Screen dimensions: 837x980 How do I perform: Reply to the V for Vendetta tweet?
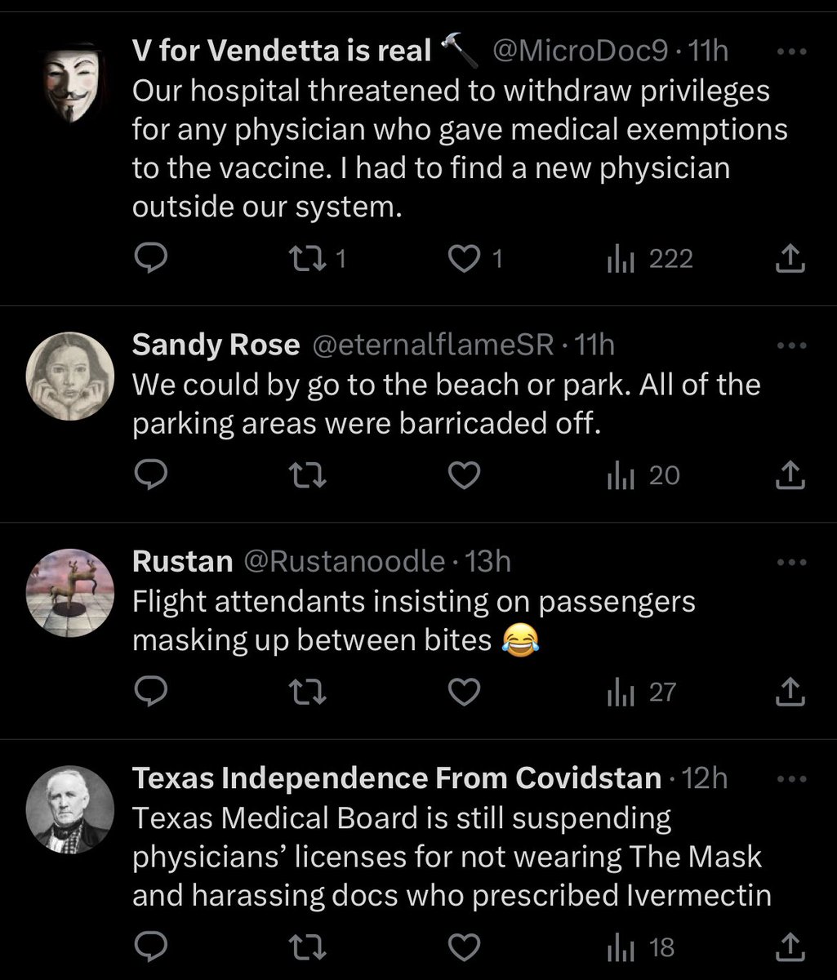[150, 259]
